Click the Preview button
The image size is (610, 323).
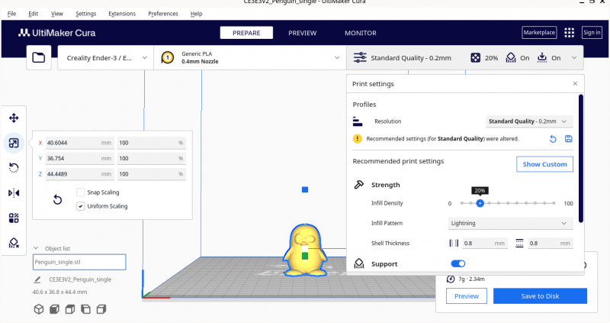coord(467,296)
